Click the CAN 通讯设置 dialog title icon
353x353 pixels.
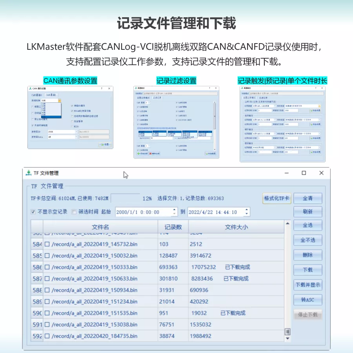(30, 89)
